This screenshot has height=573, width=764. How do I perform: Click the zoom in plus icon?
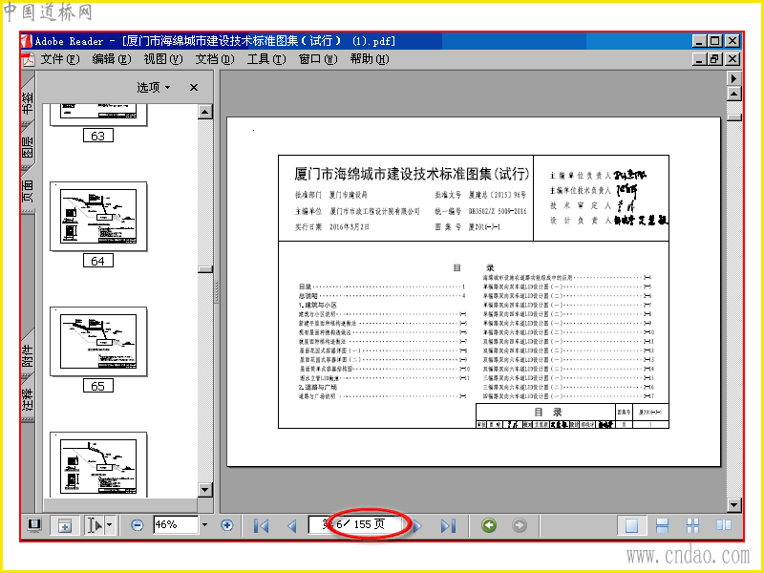point(226,524)
